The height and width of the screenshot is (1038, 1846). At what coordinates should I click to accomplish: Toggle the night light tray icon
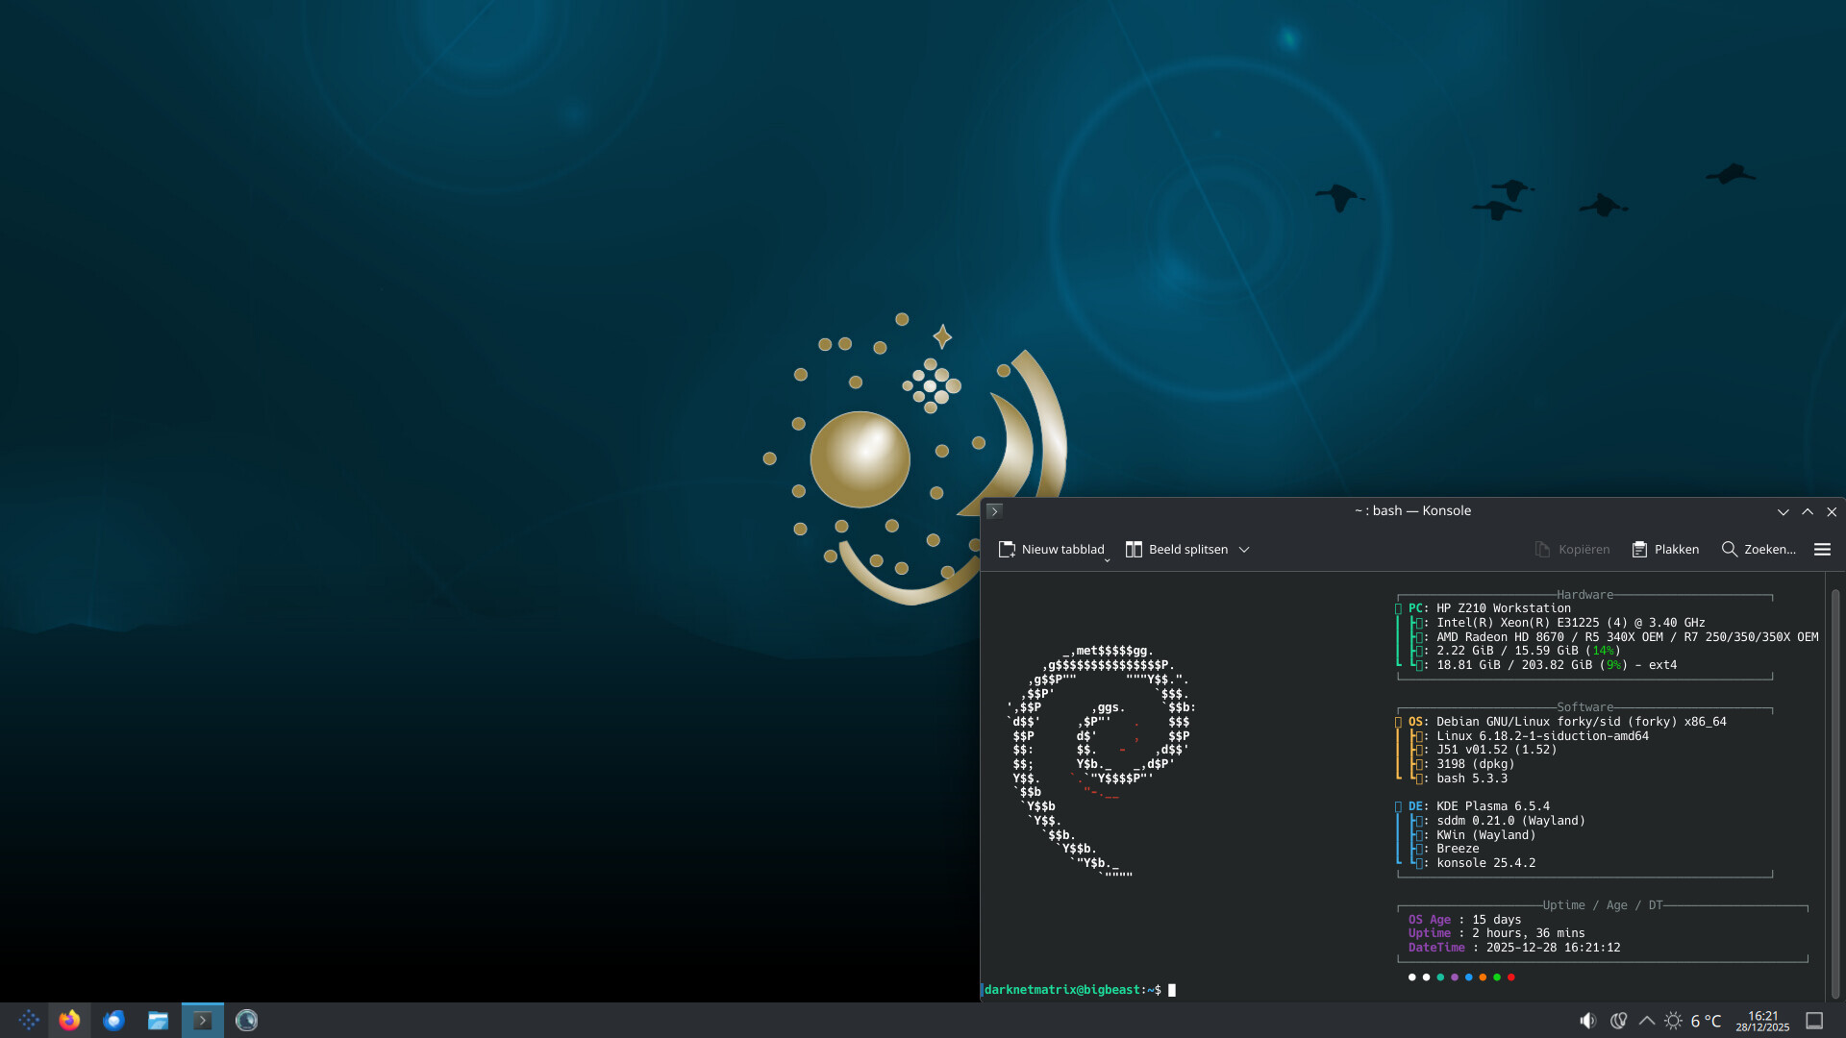click(1618, 1021)
